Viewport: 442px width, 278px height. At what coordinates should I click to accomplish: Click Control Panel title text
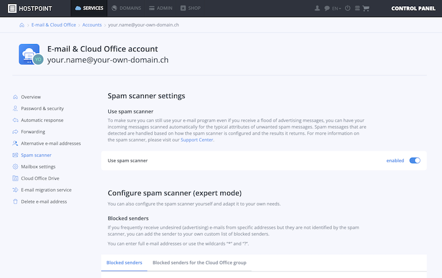click(x=413, y=8)
